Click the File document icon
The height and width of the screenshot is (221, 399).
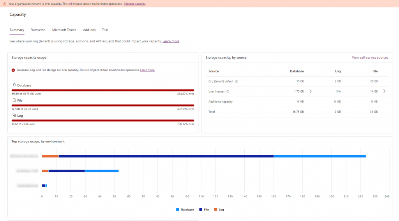coord(14,100)
